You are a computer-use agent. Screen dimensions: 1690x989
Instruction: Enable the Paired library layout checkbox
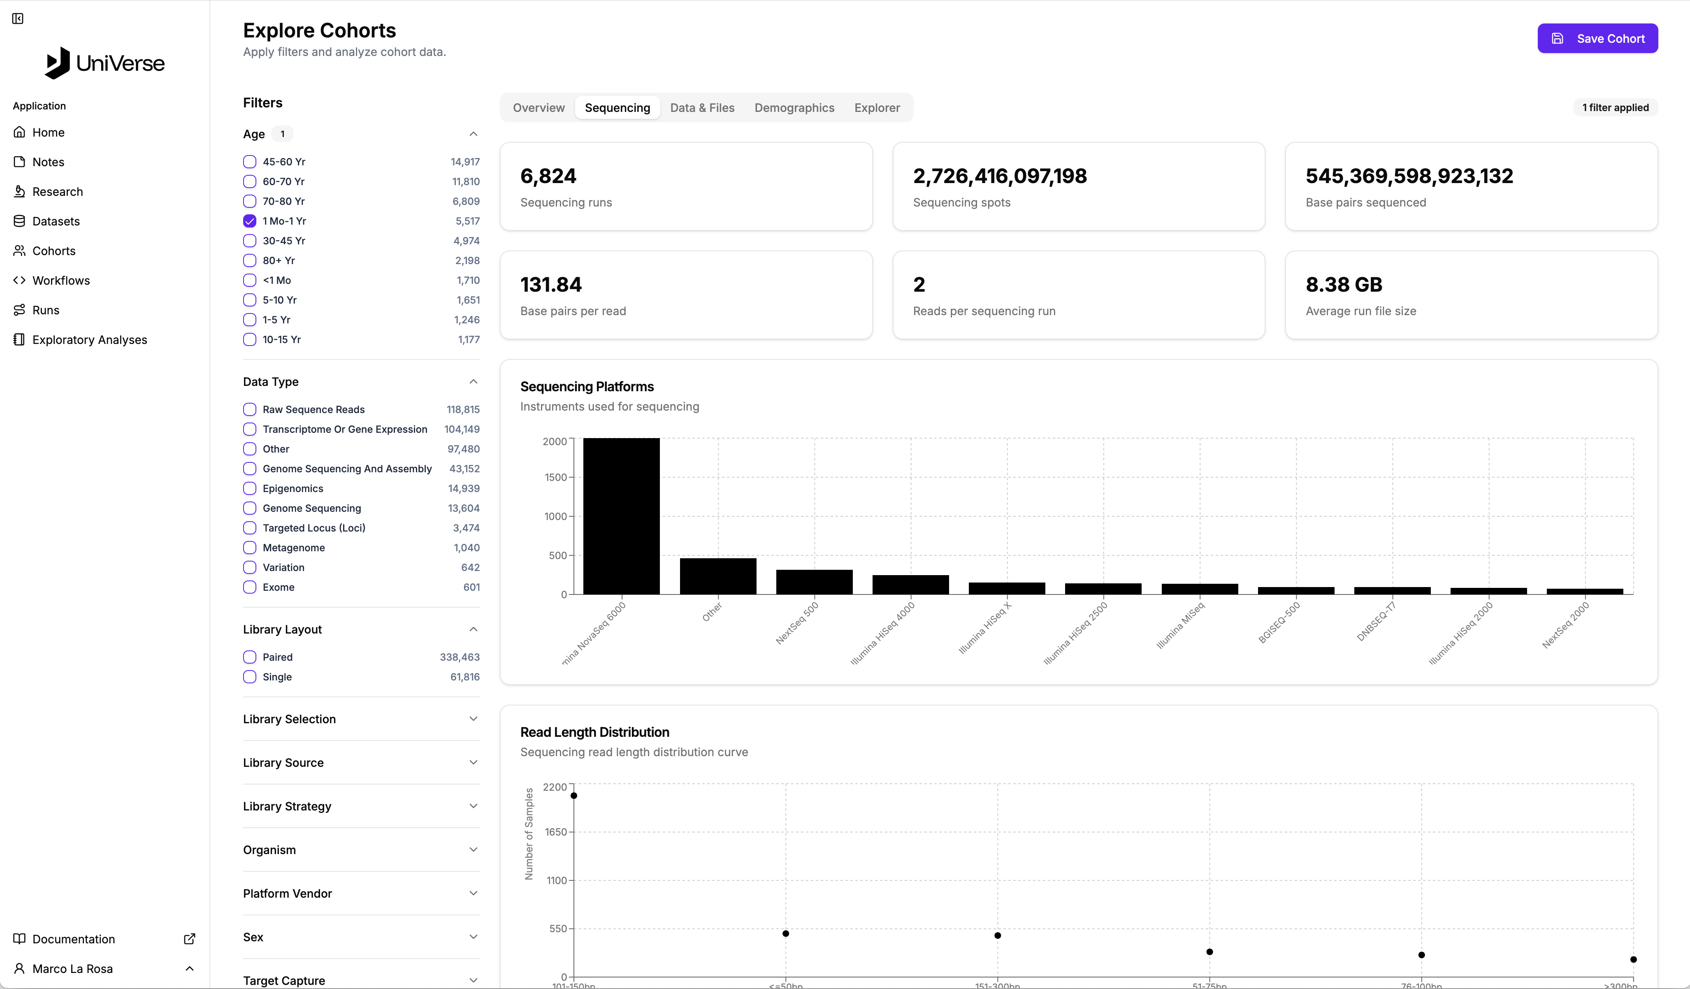pyautogui.click(x=249, y=657)
